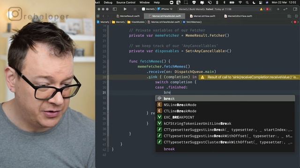Click the Stop build button
300x168 pixels.
[x=135, y=9]
